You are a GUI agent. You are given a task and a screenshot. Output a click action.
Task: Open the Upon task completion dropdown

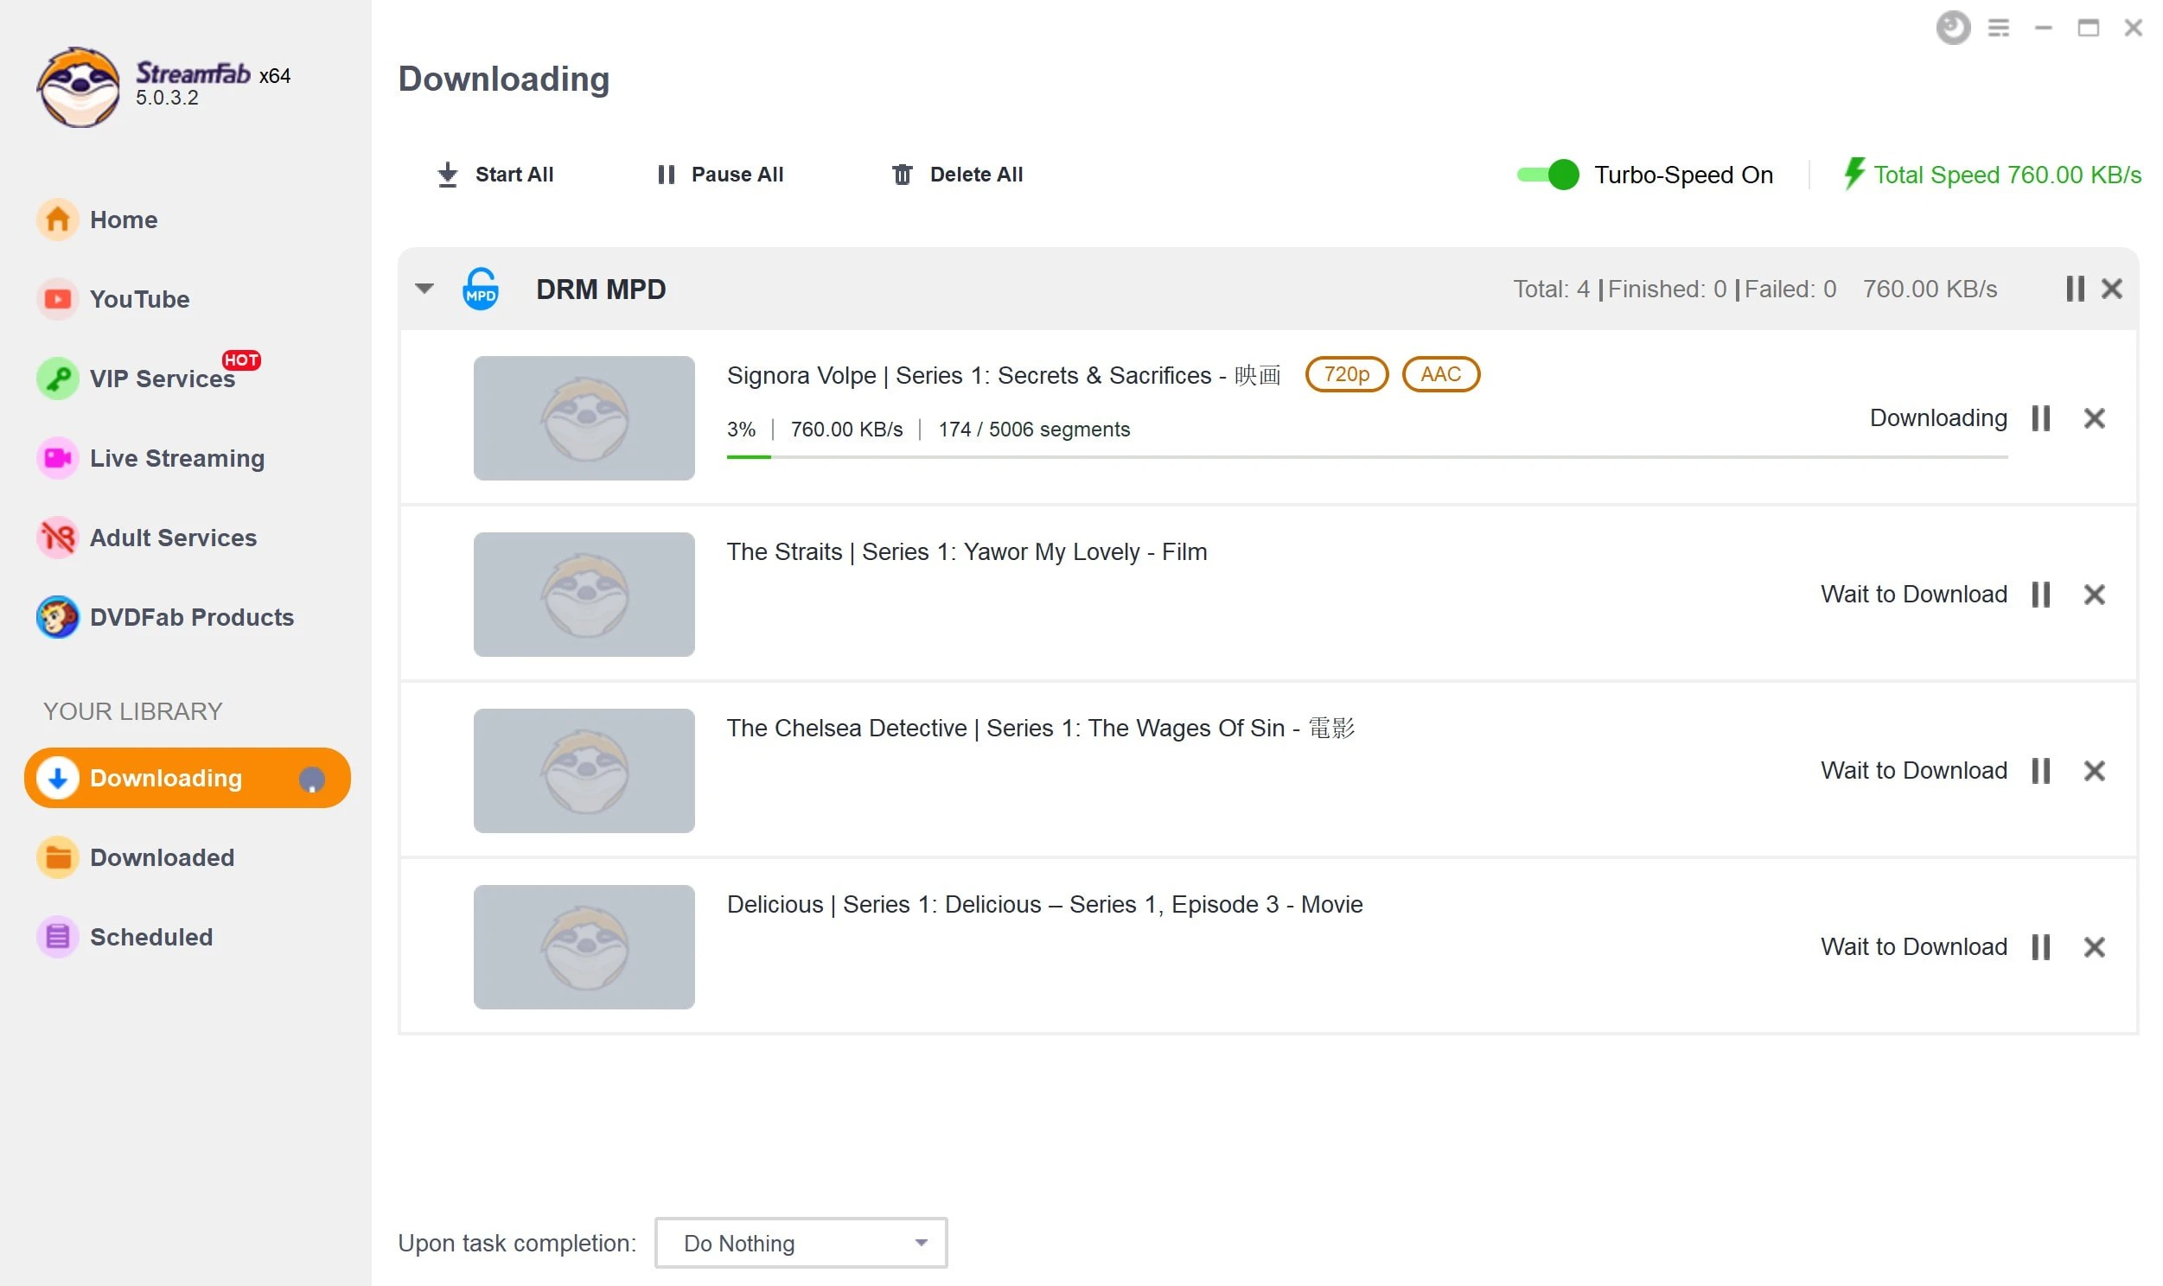798,1242
